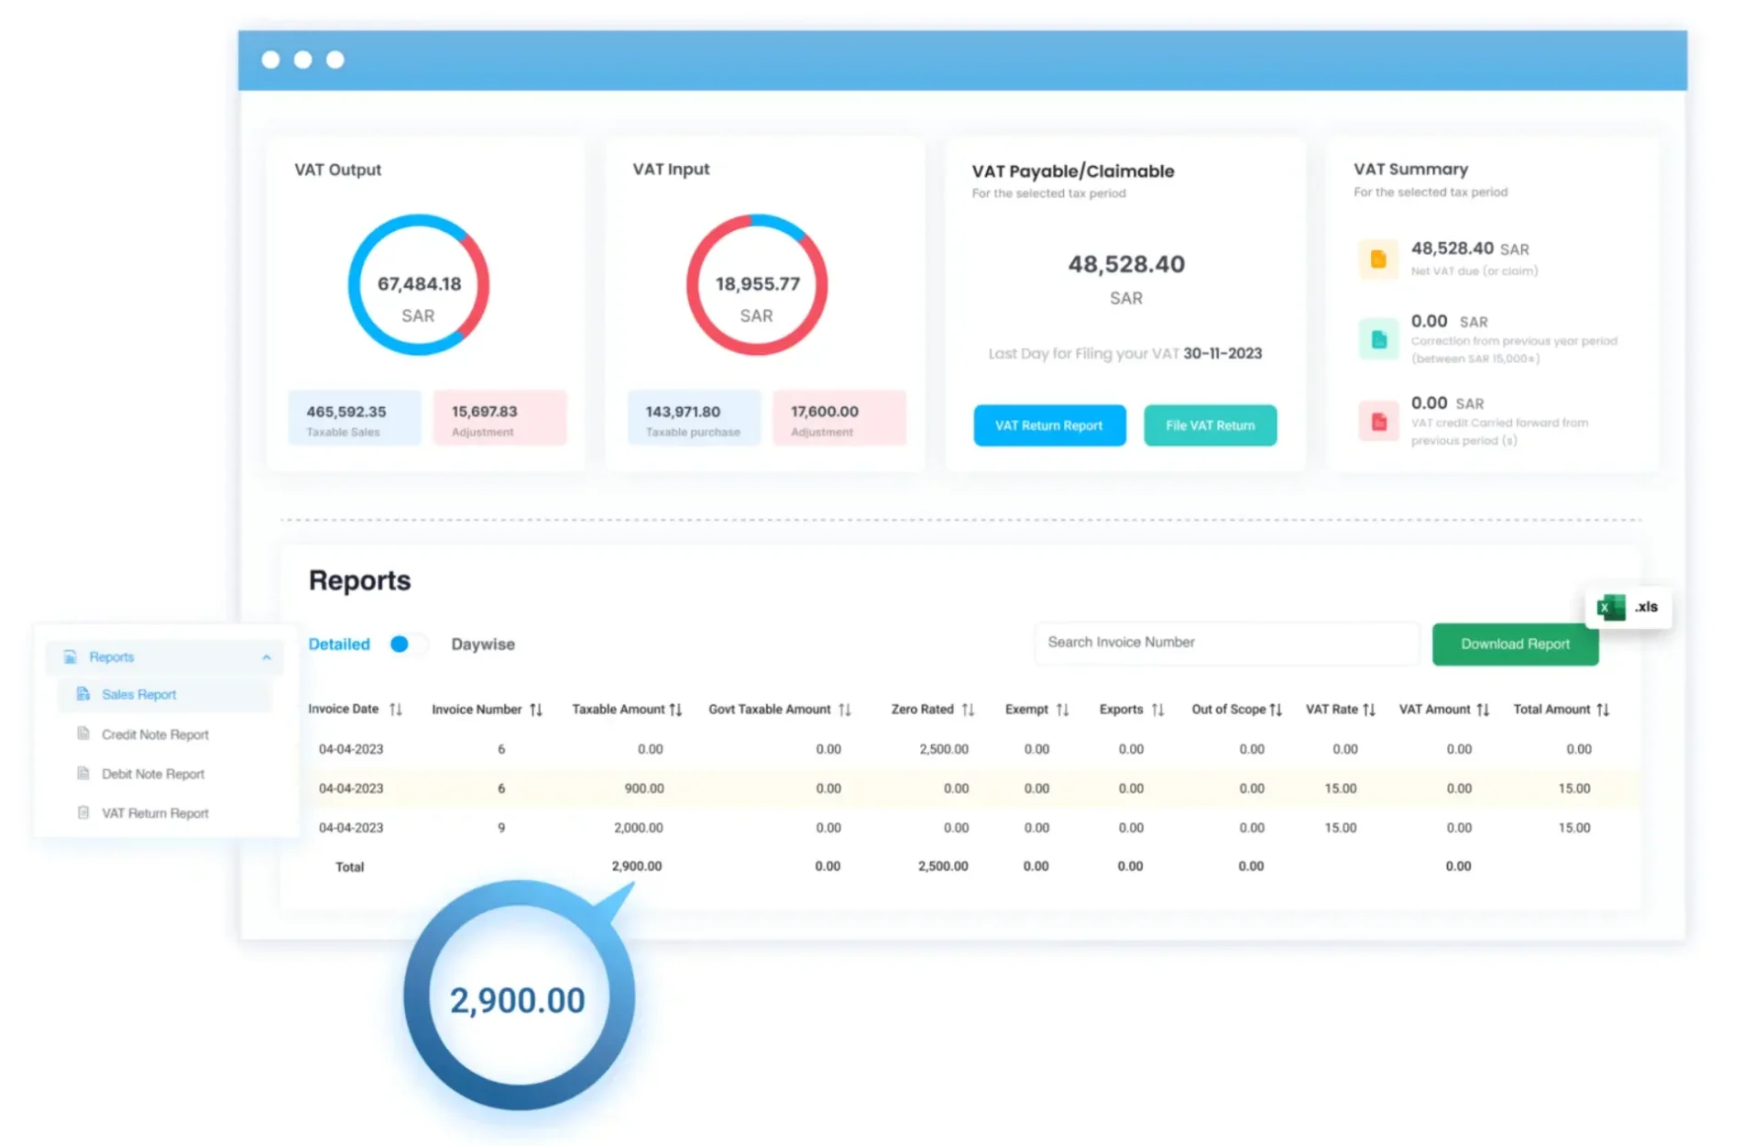Sort by Invoice Date column arrows
The width and height of the screenshot is (1743, 1146).
pyautogui.click(x=396, y=710)
